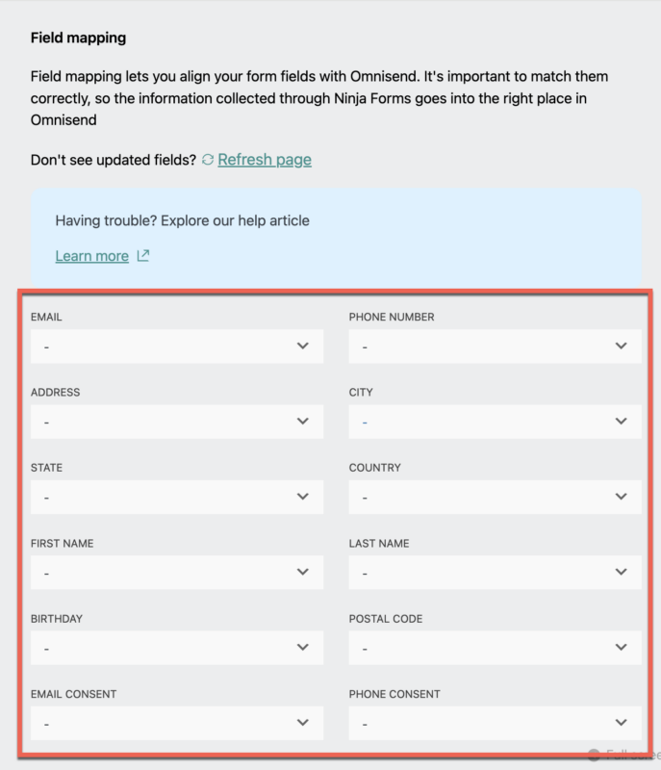Open the PHONE CONSENT field mapping dropdown

click(x=495, y=723)
